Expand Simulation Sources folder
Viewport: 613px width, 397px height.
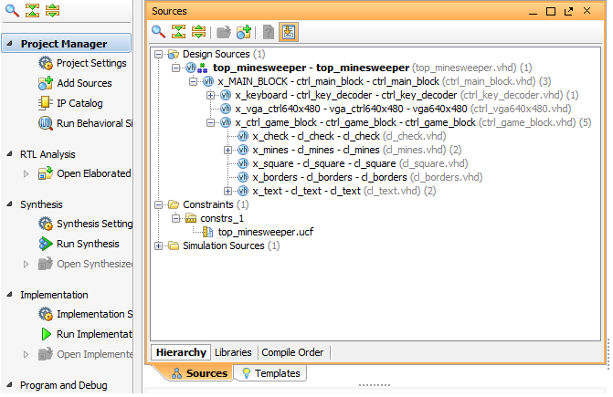click(158, 246)
